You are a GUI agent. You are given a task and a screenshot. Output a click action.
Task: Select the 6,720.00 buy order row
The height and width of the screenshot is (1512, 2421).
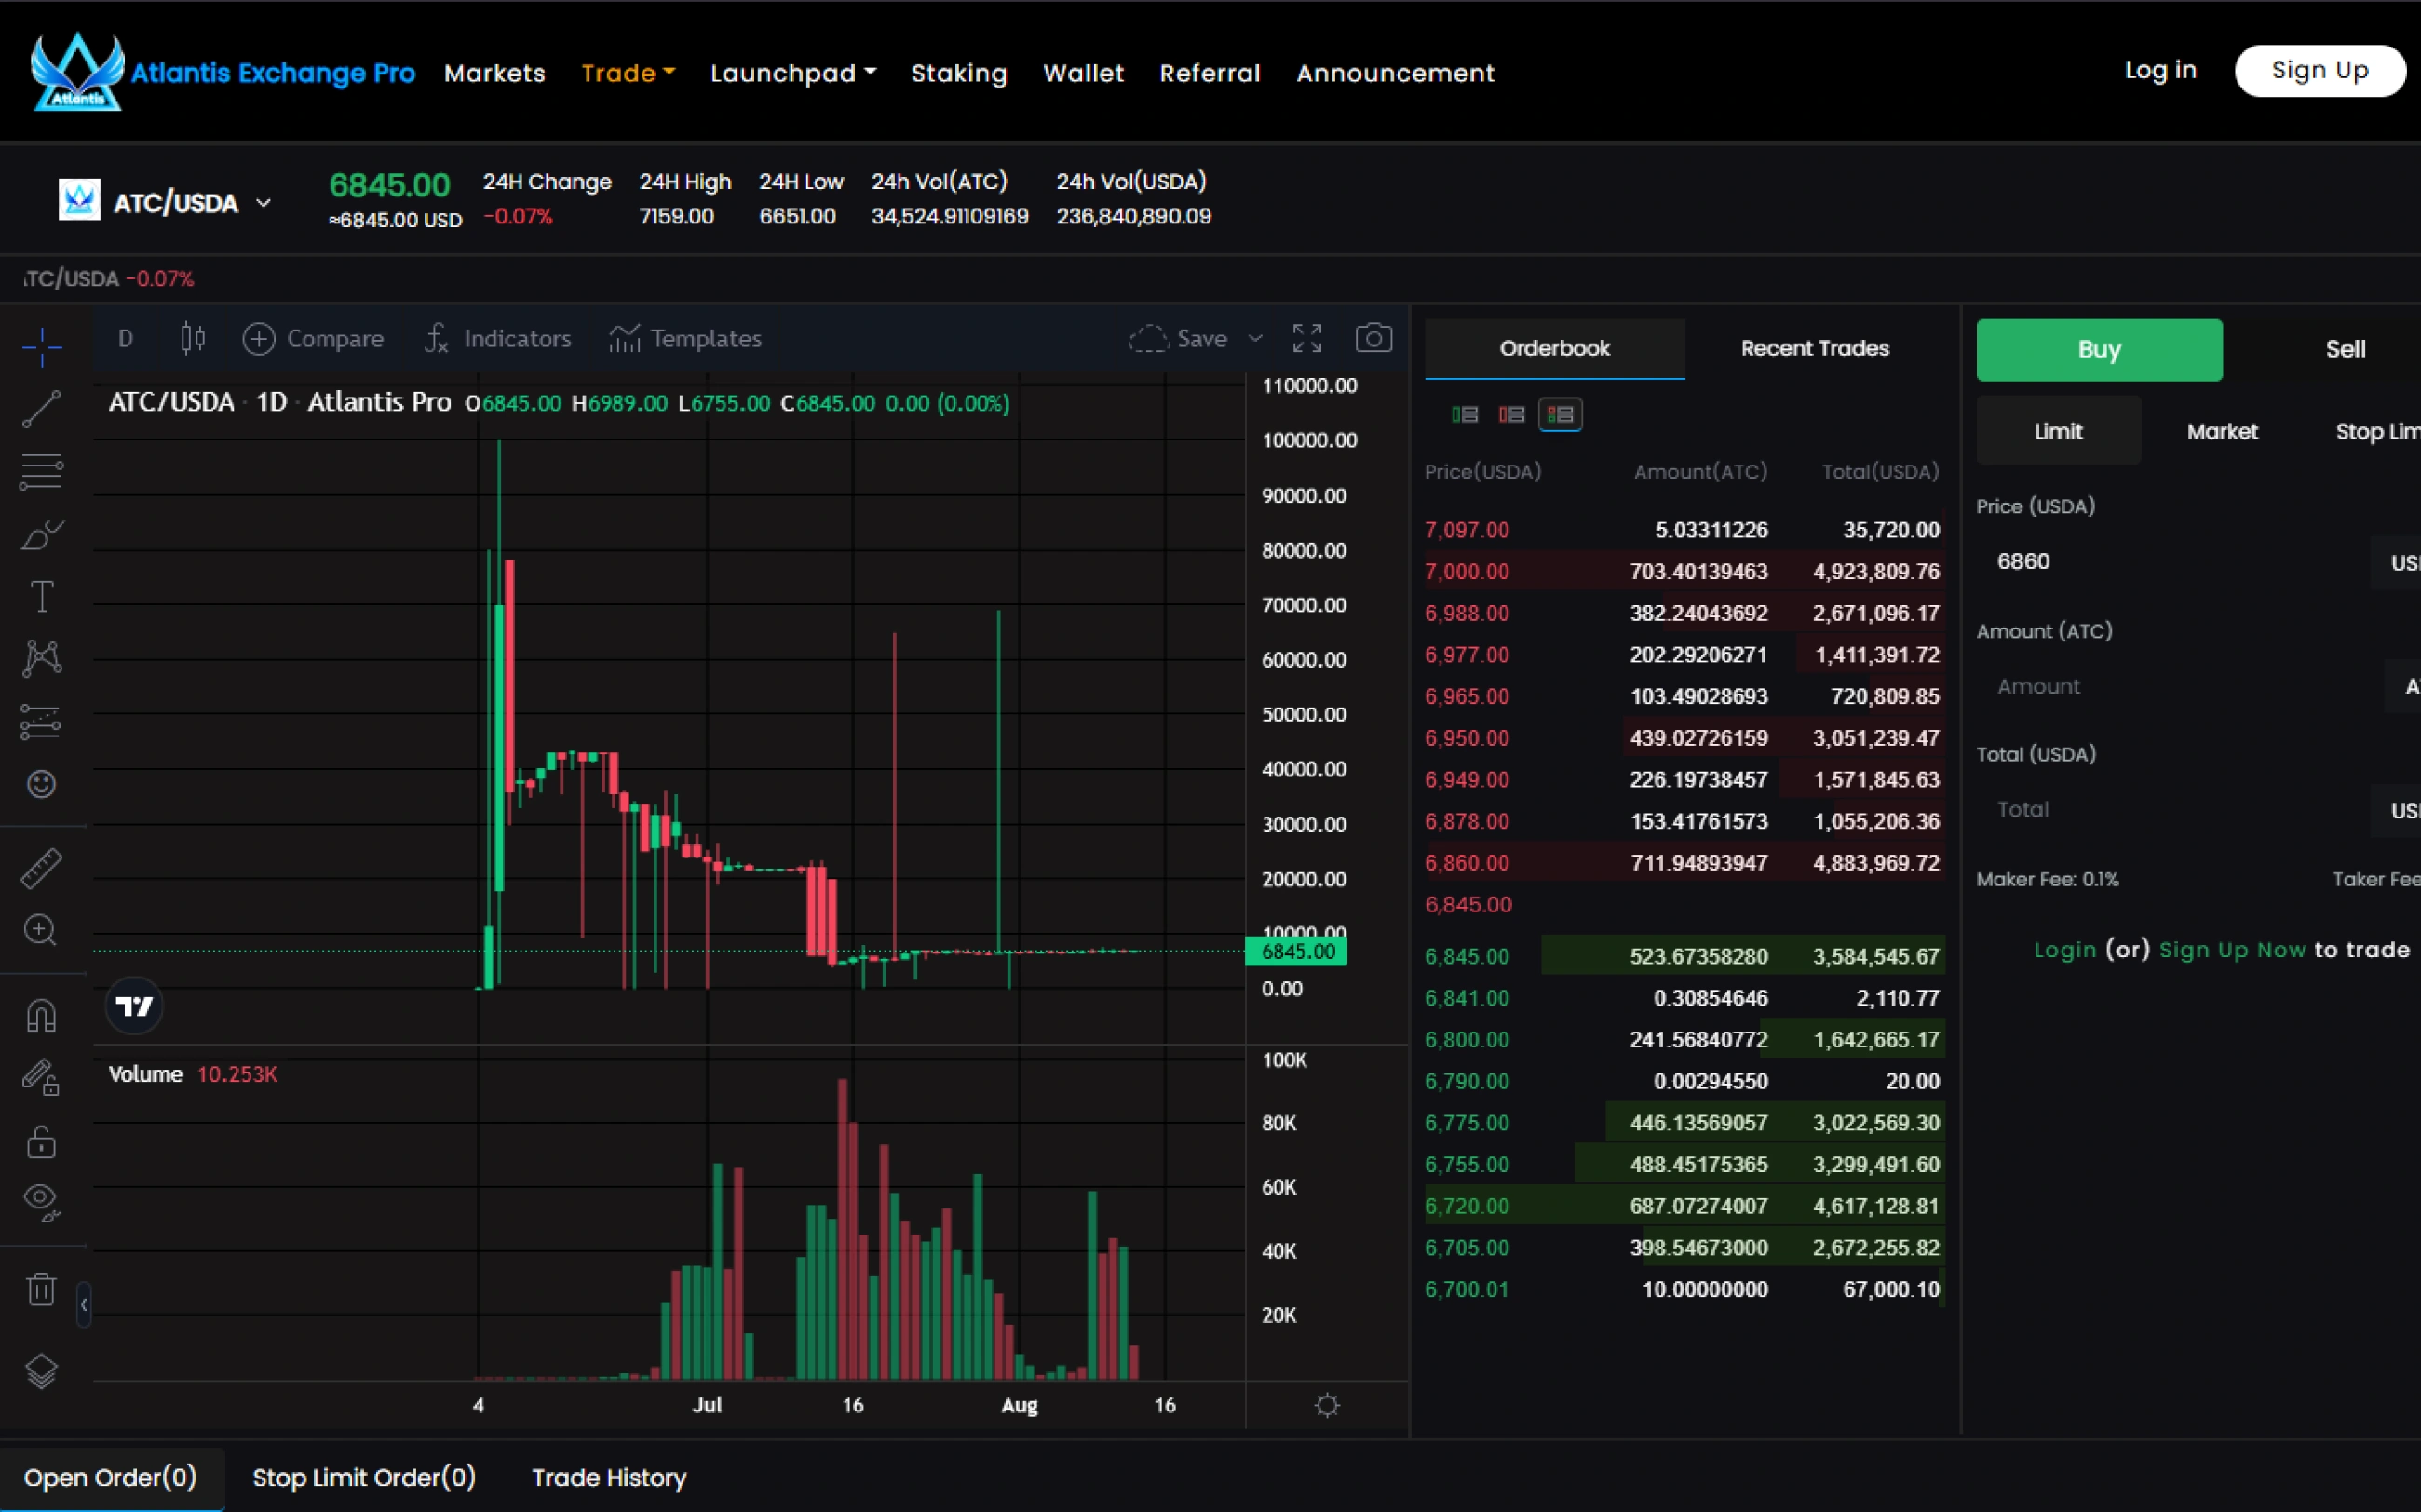coord(1684,1206)
